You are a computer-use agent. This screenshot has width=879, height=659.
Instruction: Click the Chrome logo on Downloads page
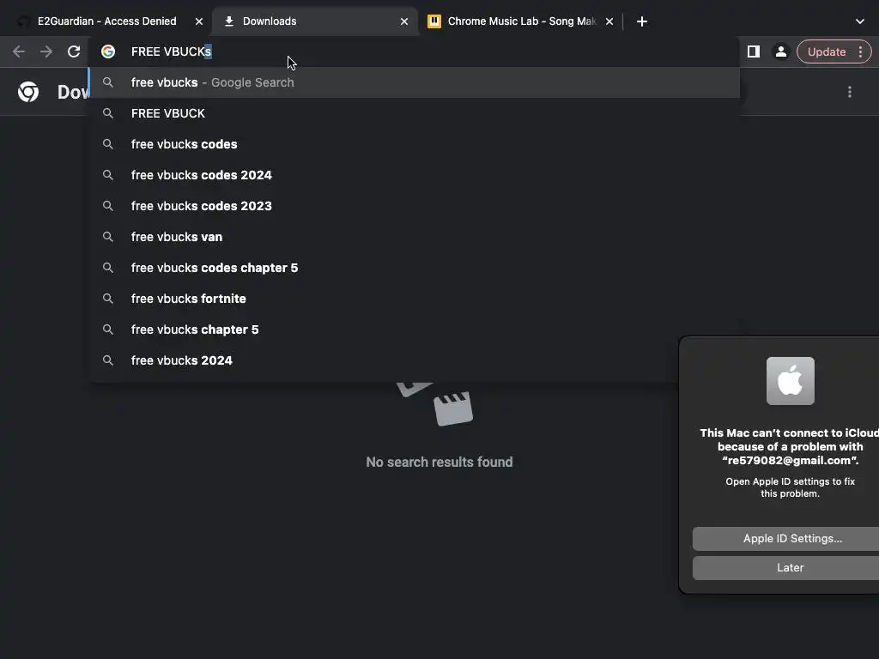point(28,92)
